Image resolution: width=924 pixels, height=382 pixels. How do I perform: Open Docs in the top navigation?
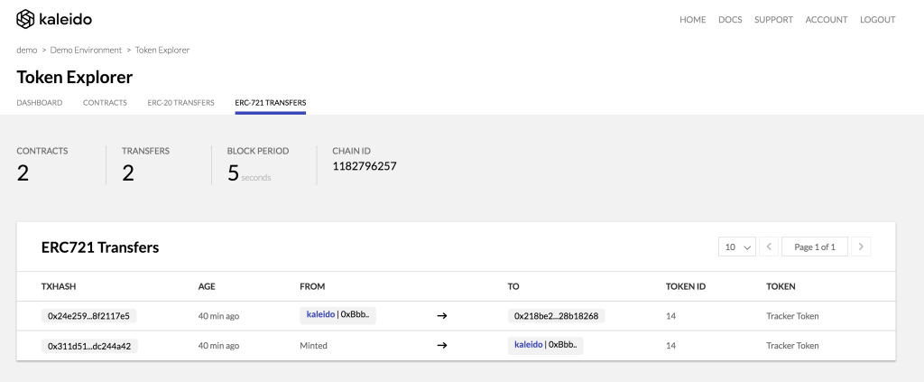[x=730, y=20]
